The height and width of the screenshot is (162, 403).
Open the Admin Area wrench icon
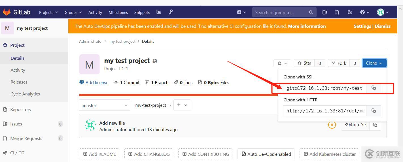click(171, 12)
